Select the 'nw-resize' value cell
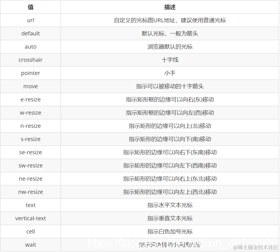Viewport: 280px width, 252px height. 30,192
